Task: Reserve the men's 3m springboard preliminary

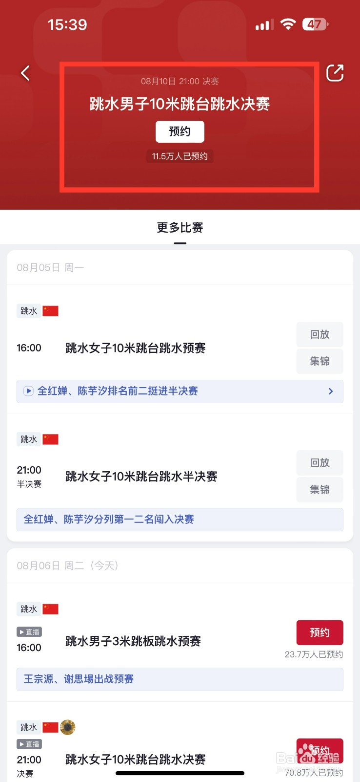Action: click(320, 632)
